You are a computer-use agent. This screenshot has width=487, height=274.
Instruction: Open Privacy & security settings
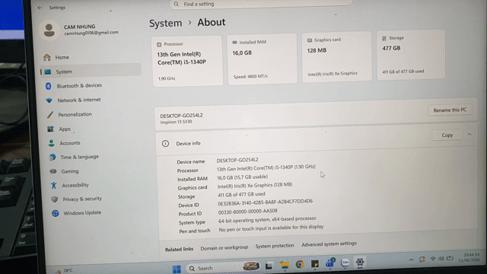coord(76,199)
